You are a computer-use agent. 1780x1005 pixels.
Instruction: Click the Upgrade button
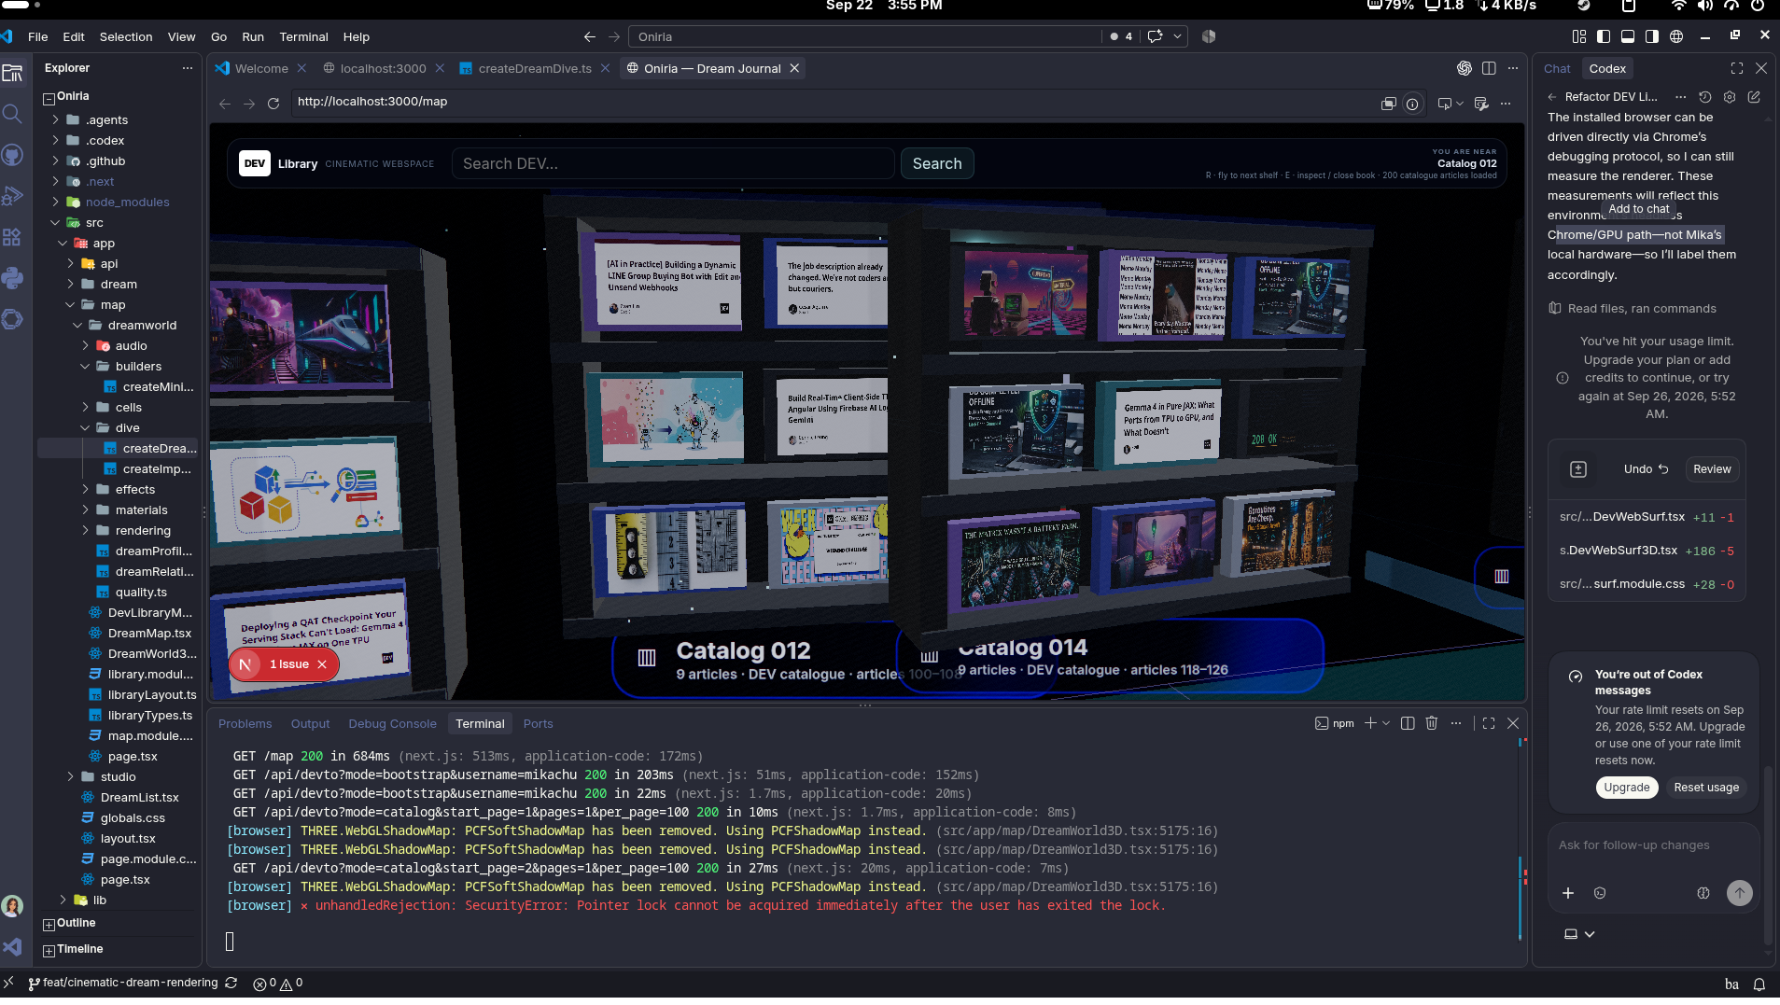point(1627,788)
